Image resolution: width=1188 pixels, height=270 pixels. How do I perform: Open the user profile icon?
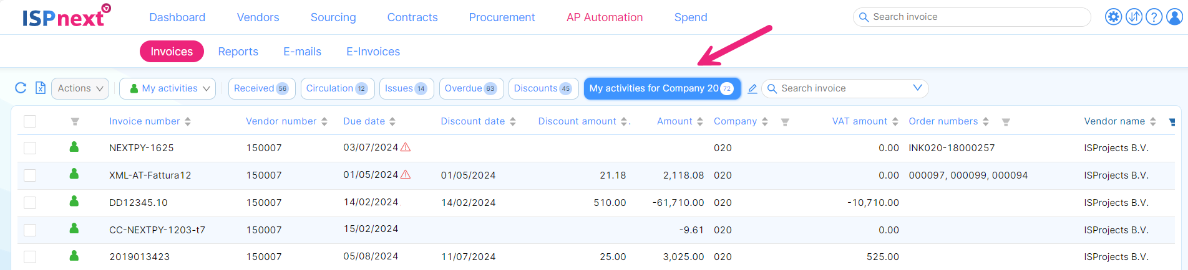pos(1175,17)
